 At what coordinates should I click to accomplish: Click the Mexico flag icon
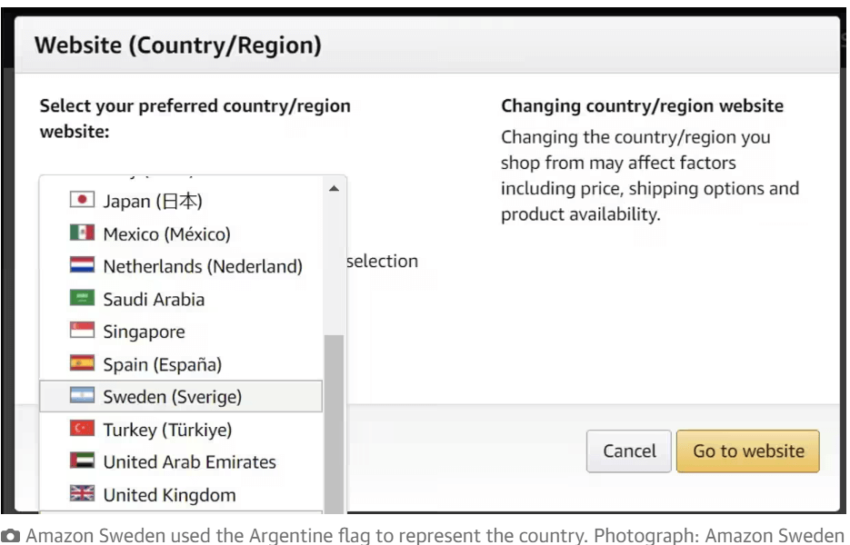[83, 233]
